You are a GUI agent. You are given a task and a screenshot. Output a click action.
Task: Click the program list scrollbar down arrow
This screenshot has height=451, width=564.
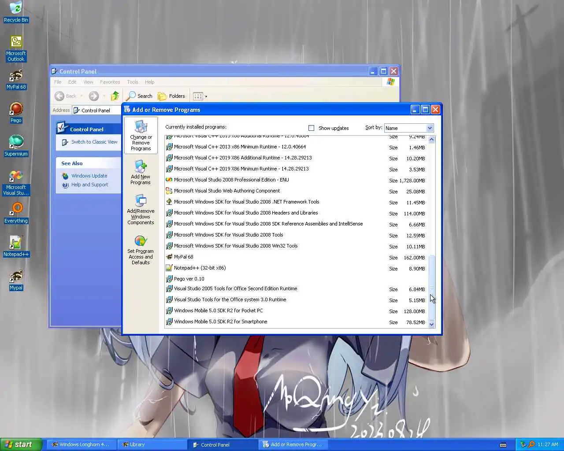[x=431, y=324]
